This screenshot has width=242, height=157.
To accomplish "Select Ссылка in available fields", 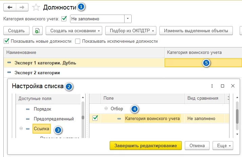I will (x=41, y=129).
